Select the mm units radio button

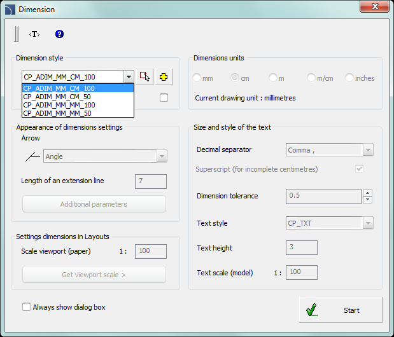(197, 78)
